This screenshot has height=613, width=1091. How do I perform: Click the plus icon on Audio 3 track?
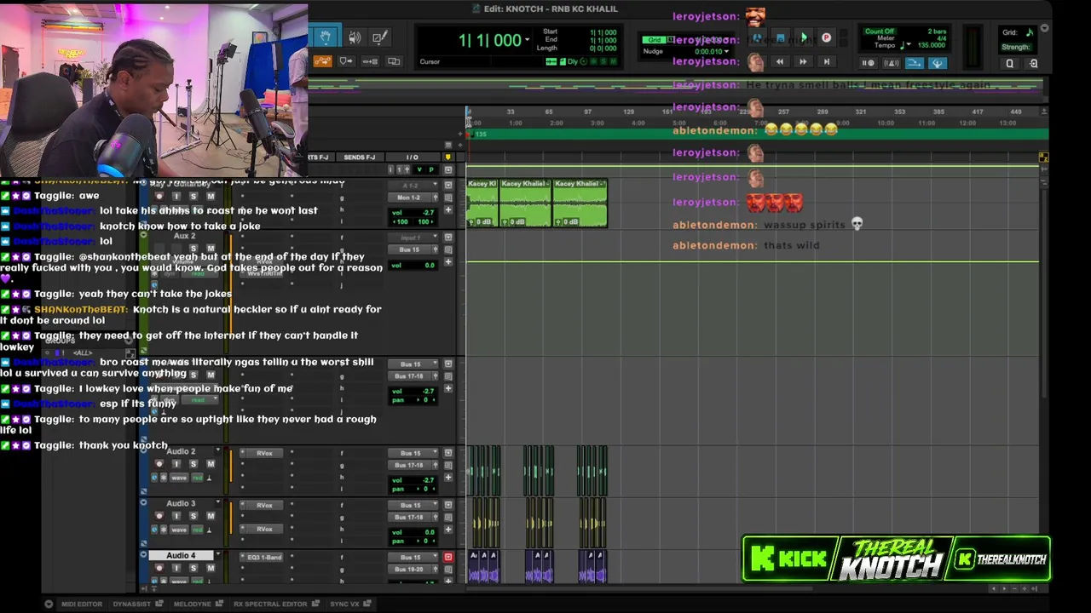[x=448, y=530]
